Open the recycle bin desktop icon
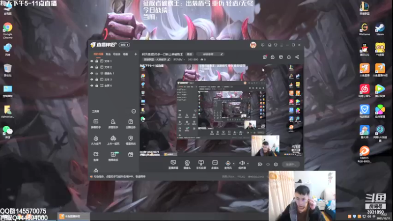393x221 pixels. coord(8,70)
